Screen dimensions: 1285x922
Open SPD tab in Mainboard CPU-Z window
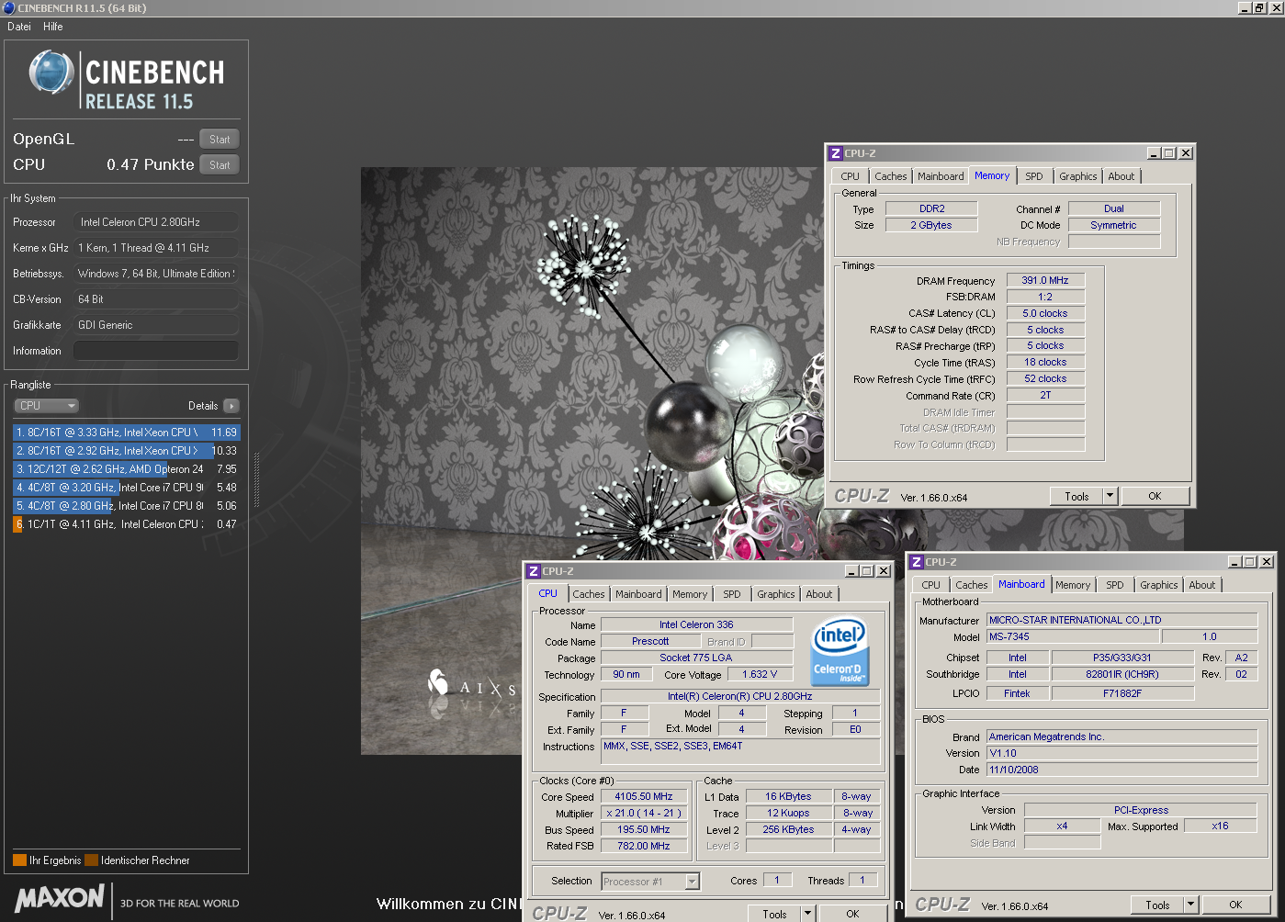click(x=1114, y=585)
